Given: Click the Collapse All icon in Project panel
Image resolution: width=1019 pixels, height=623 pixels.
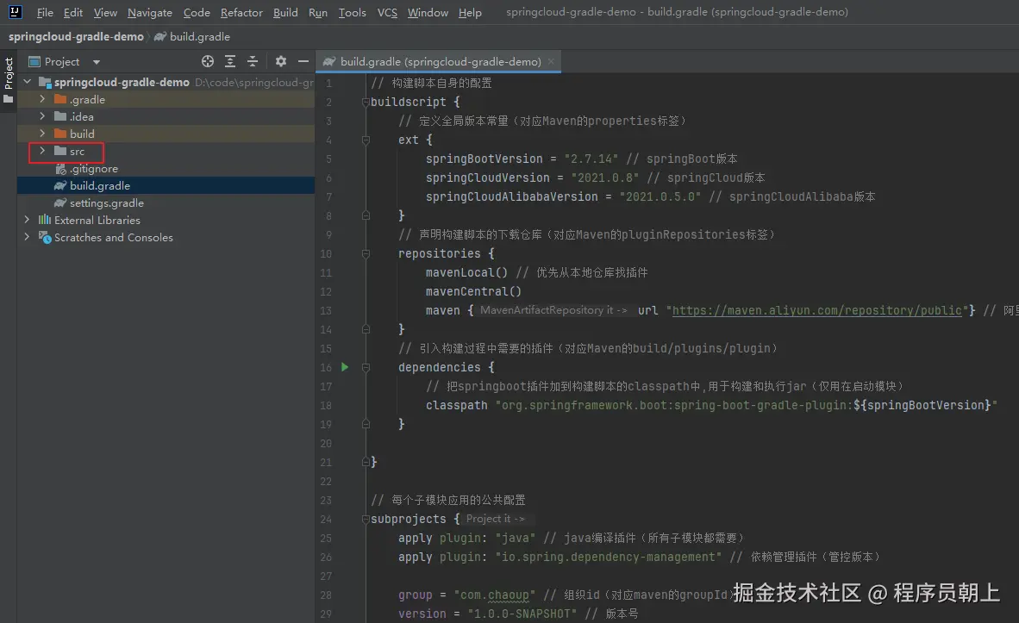Looking at the screenshot, I should point(253,61).
